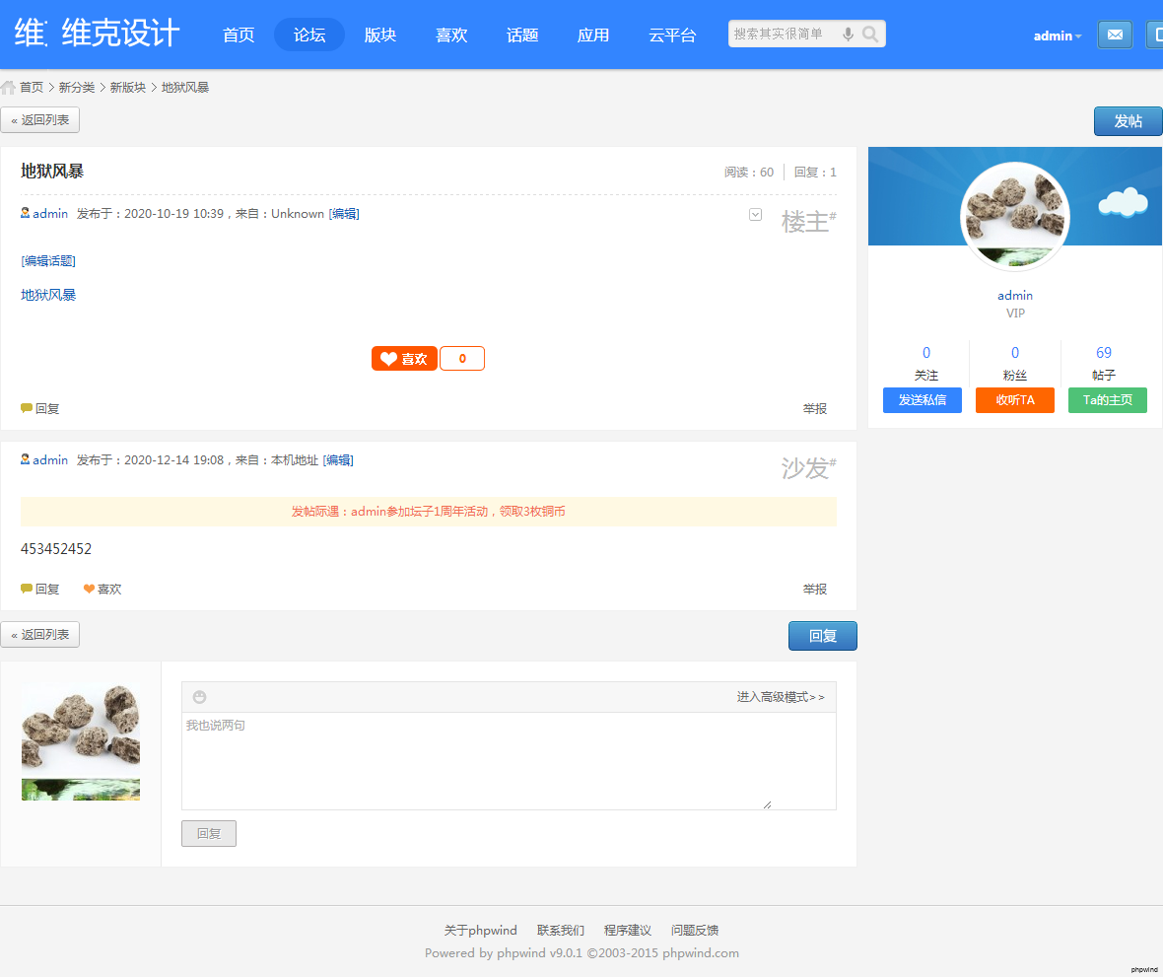The height and width of the screenshot is (977, 1163).
Task: Click the 举报 report link on first post
Action: point(815,408)
